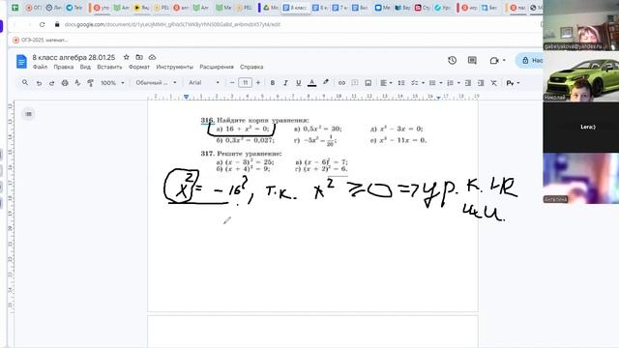Increase the font size
Viewport: 619px width, 348px height.
pyautogui.click(x=258, y=83)
